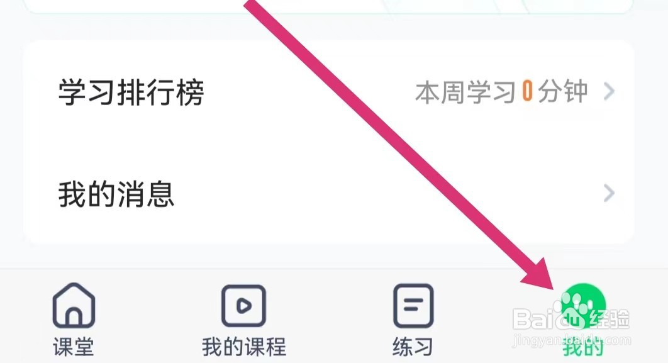Click the orange 0 minutes counter

click(527, 91)
